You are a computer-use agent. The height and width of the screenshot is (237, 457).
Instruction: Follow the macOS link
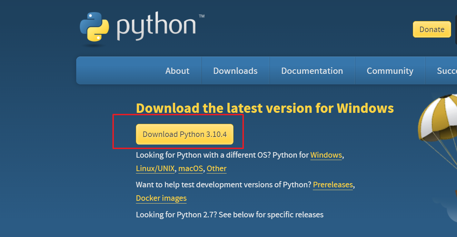[190, 169]
